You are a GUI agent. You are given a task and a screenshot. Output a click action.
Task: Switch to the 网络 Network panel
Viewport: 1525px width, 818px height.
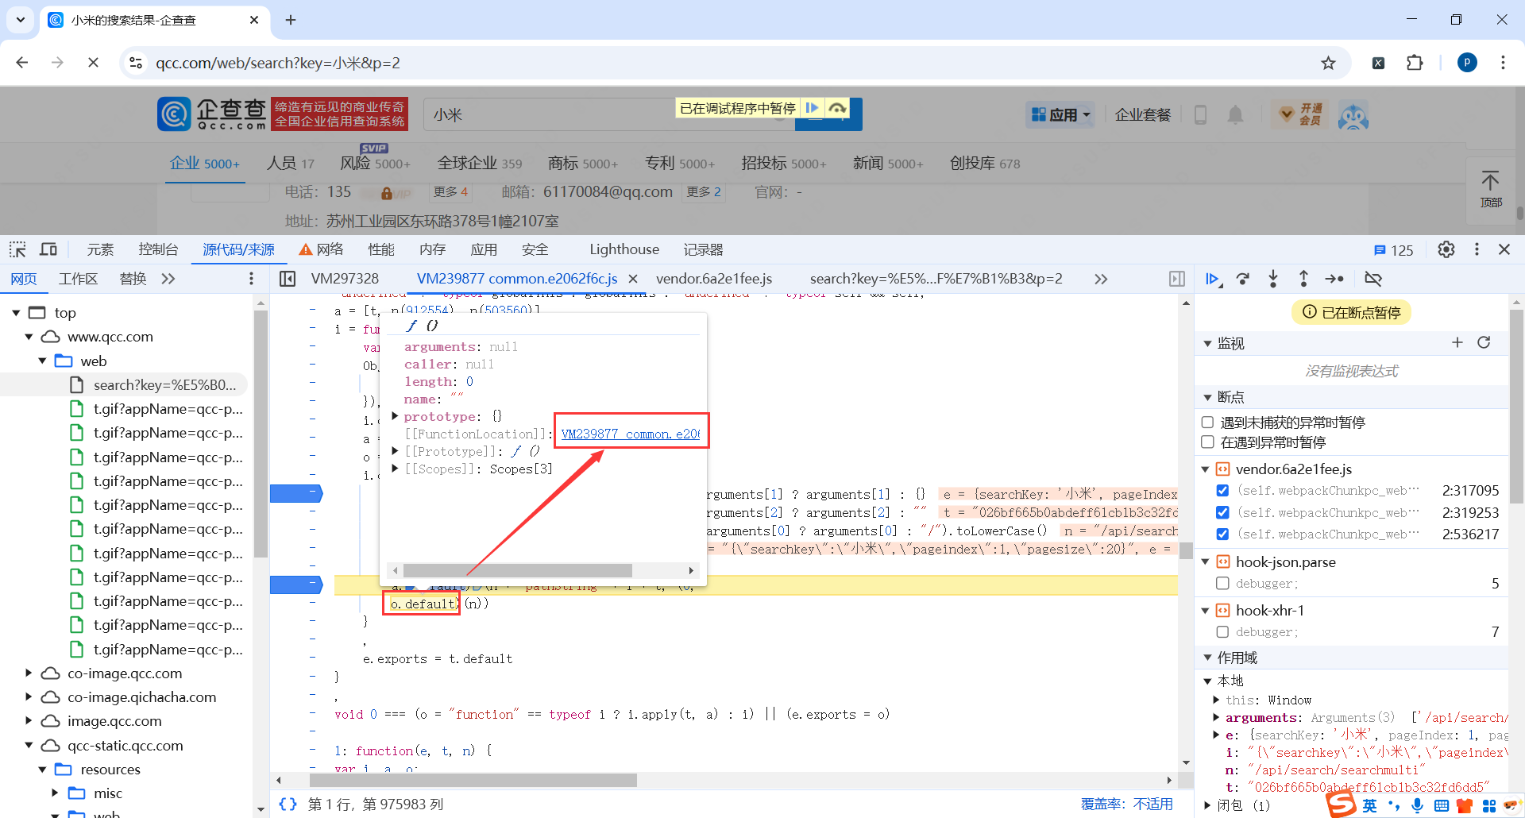click(x=322, y=249)
